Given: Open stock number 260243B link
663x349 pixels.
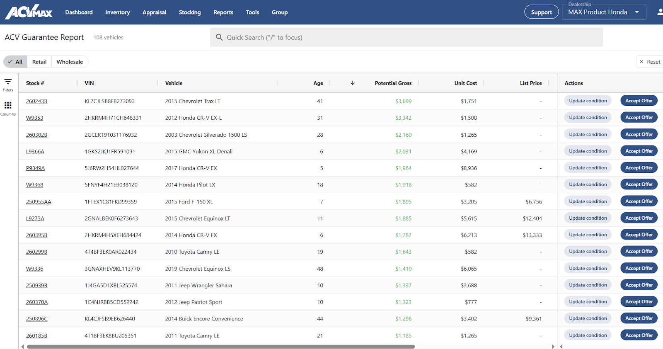Looking at the screenshot, I should (36, 101).
